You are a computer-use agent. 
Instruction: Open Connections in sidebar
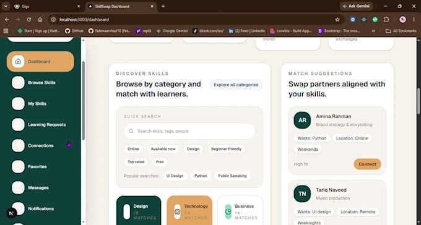click(40, 146)
